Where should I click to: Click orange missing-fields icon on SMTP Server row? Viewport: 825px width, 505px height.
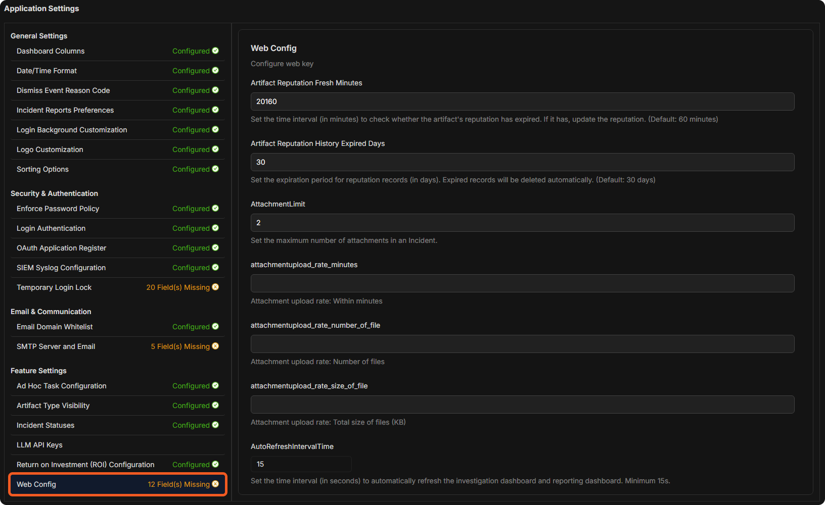[215, 346]
